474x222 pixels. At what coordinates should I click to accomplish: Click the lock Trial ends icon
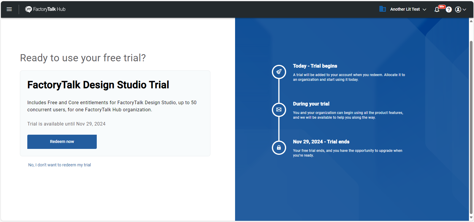point(279,147)
